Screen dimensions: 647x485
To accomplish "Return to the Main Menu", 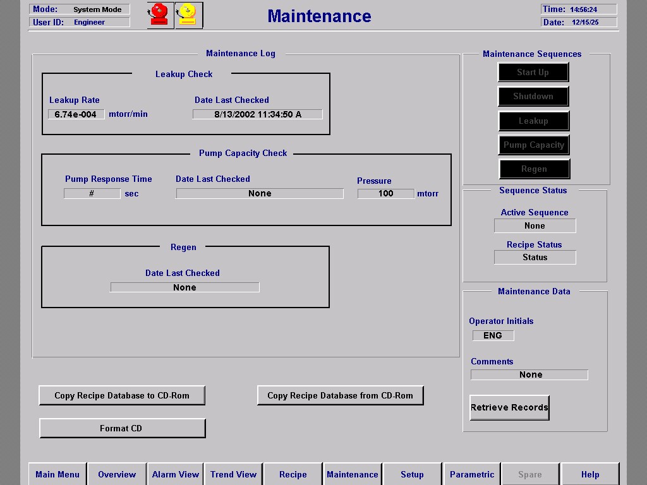I will [x=57, y=474].
